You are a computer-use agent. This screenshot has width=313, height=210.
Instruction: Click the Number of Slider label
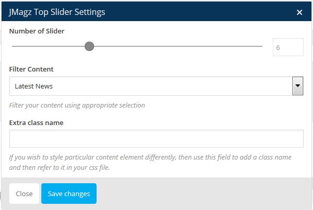tap(37, 31)
